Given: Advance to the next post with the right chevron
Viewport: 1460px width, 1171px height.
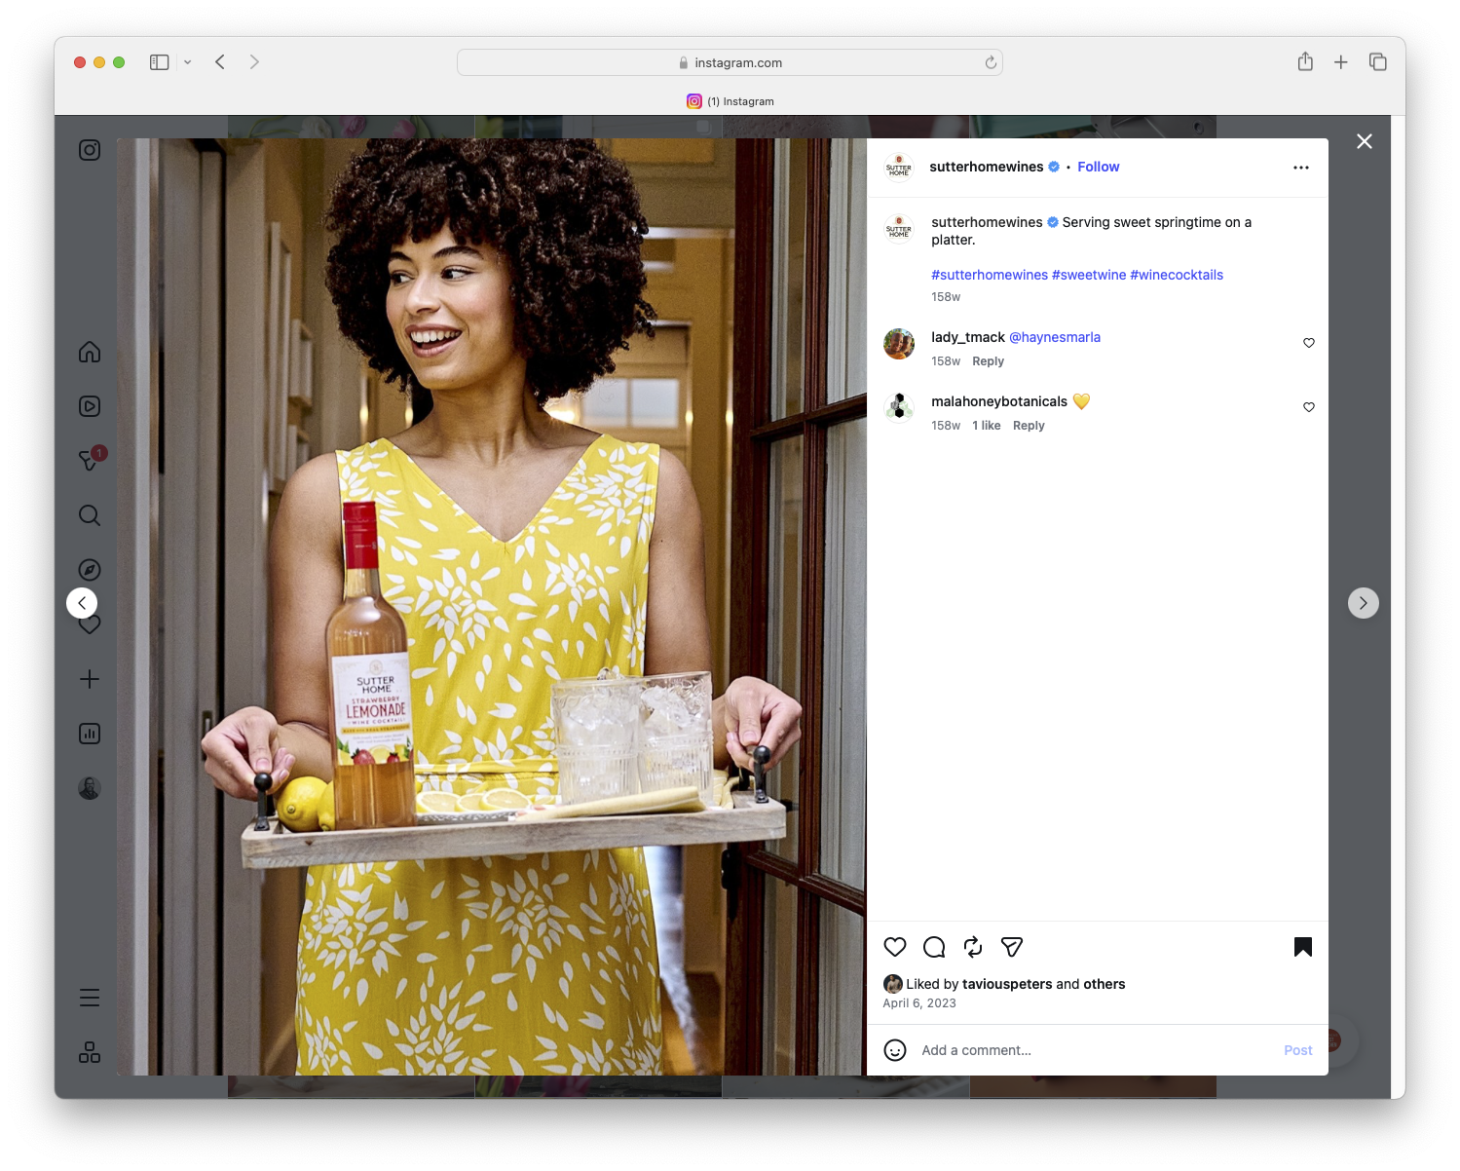Looking at the screenshot, I should click(1363, 603).
